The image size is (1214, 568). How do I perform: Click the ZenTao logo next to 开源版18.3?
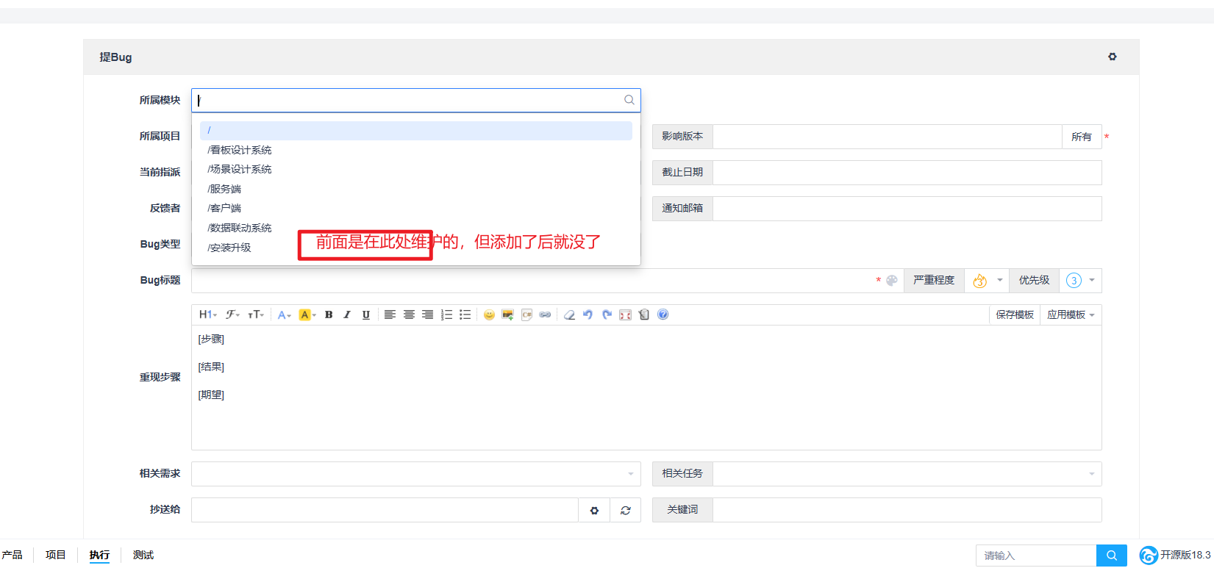pos(1149,556)
